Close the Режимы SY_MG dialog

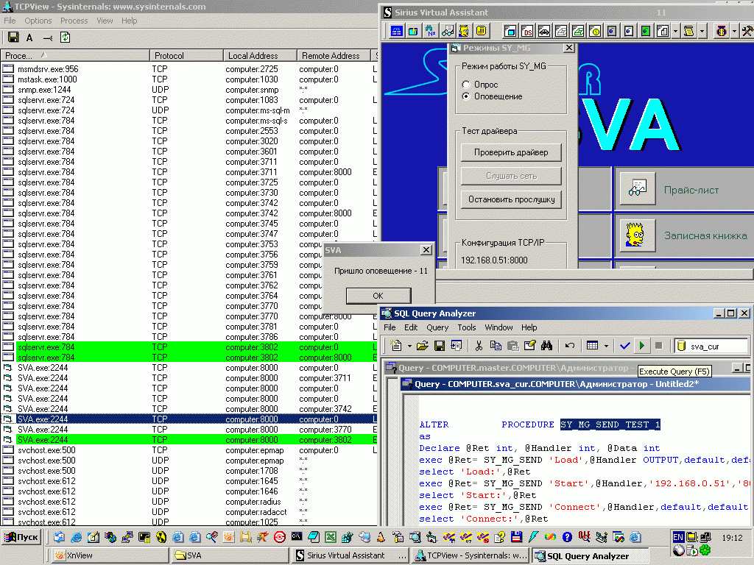(569, 48)
